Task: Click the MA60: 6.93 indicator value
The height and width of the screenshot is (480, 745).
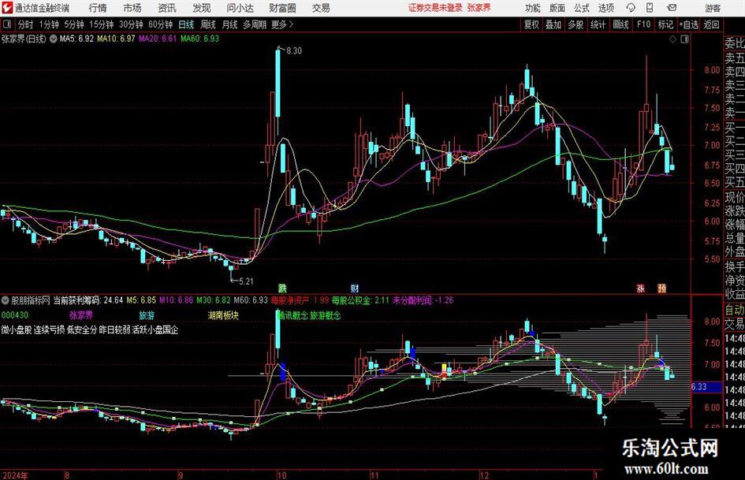Action: (x=199, y=39)
